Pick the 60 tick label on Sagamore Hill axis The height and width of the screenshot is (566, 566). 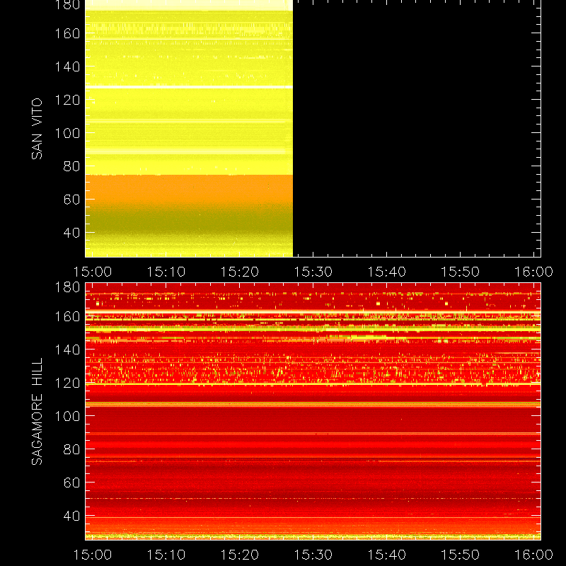(71, 483)
